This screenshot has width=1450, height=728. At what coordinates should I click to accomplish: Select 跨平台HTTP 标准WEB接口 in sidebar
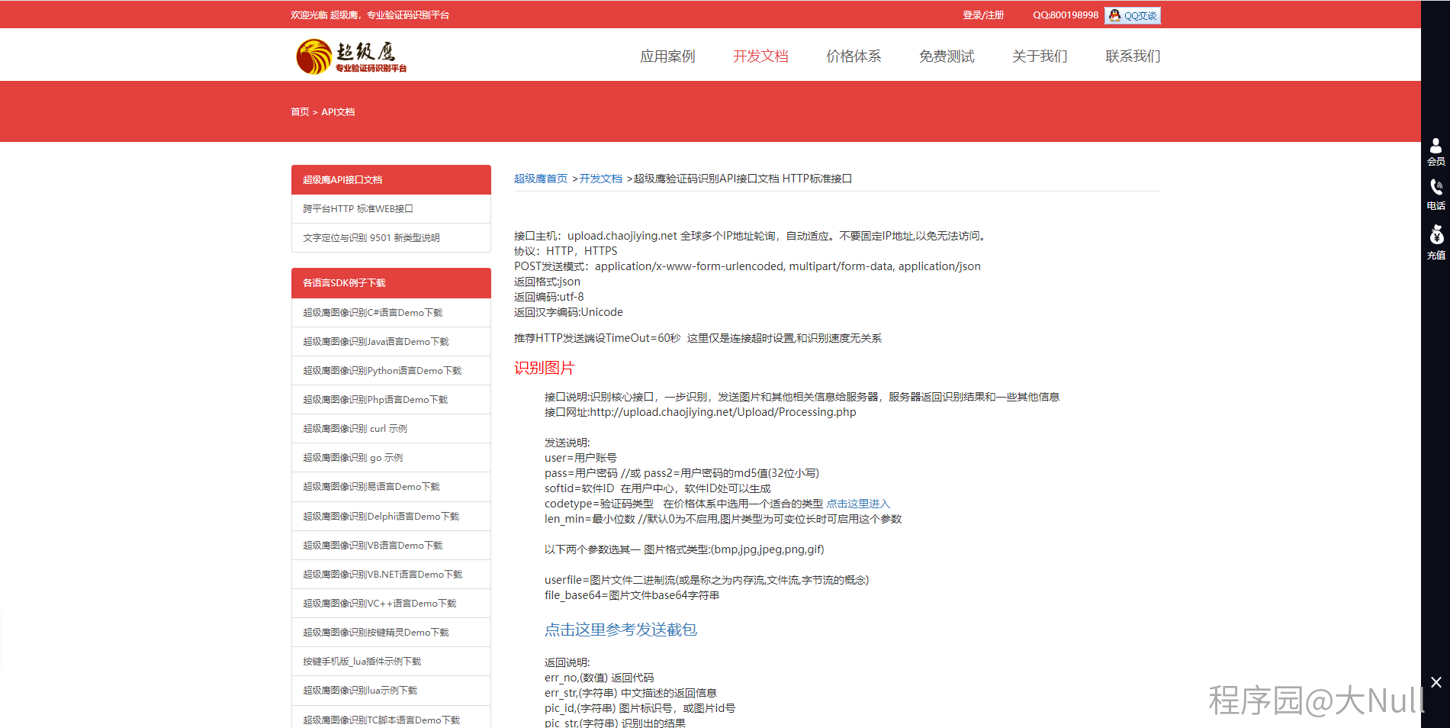click(358, 209)
